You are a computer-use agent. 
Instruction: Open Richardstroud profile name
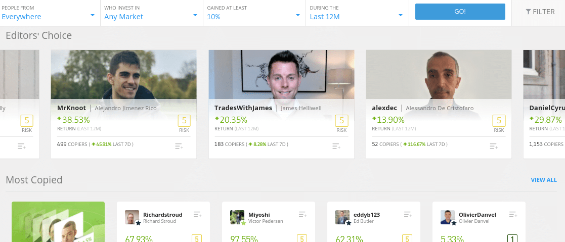(163, 215)
